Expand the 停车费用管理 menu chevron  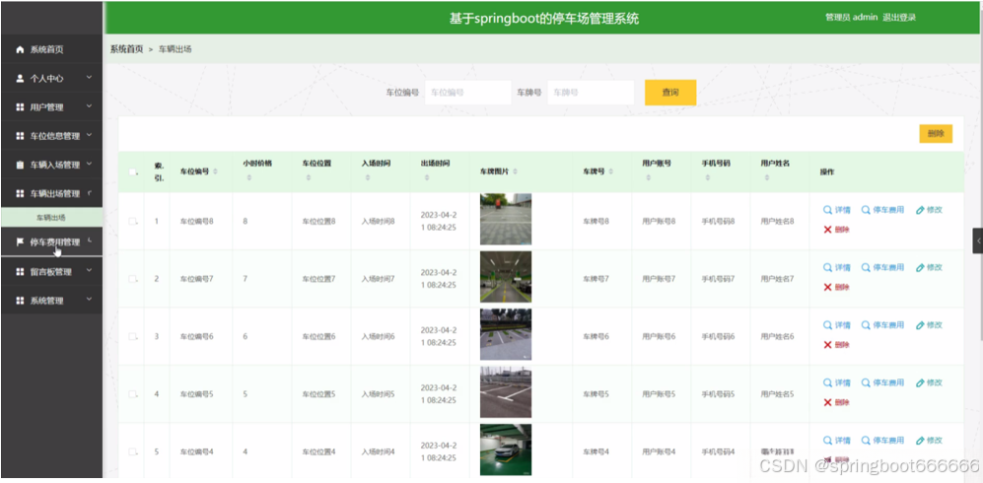pyautogui.click(x=89, y=241)
